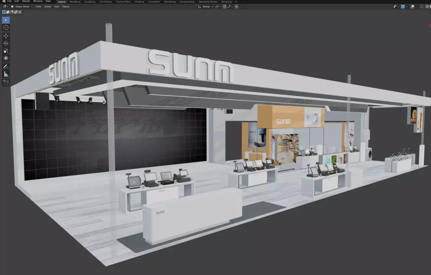The height and width of the screenshot is (275, 431).
Task: Open the Window menu
Action: (x=38, y=1)
